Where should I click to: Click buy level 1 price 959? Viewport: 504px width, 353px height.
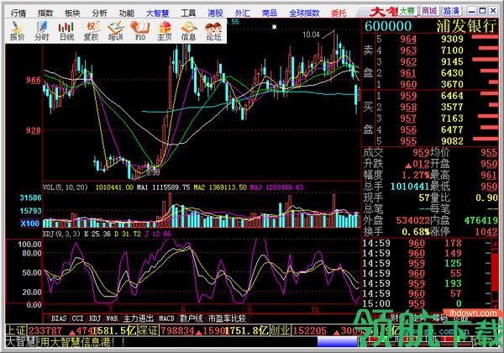[408, 96]
